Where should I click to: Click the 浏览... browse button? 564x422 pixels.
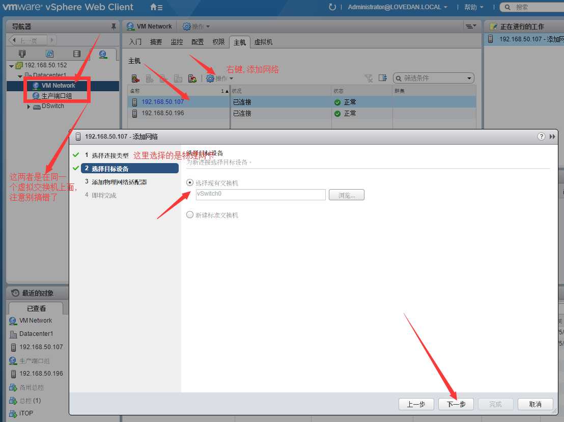click(x=346, y=195)
